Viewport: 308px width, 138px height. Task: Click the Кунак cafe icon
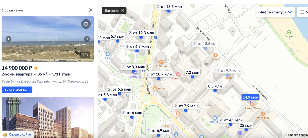pos(155,88)
